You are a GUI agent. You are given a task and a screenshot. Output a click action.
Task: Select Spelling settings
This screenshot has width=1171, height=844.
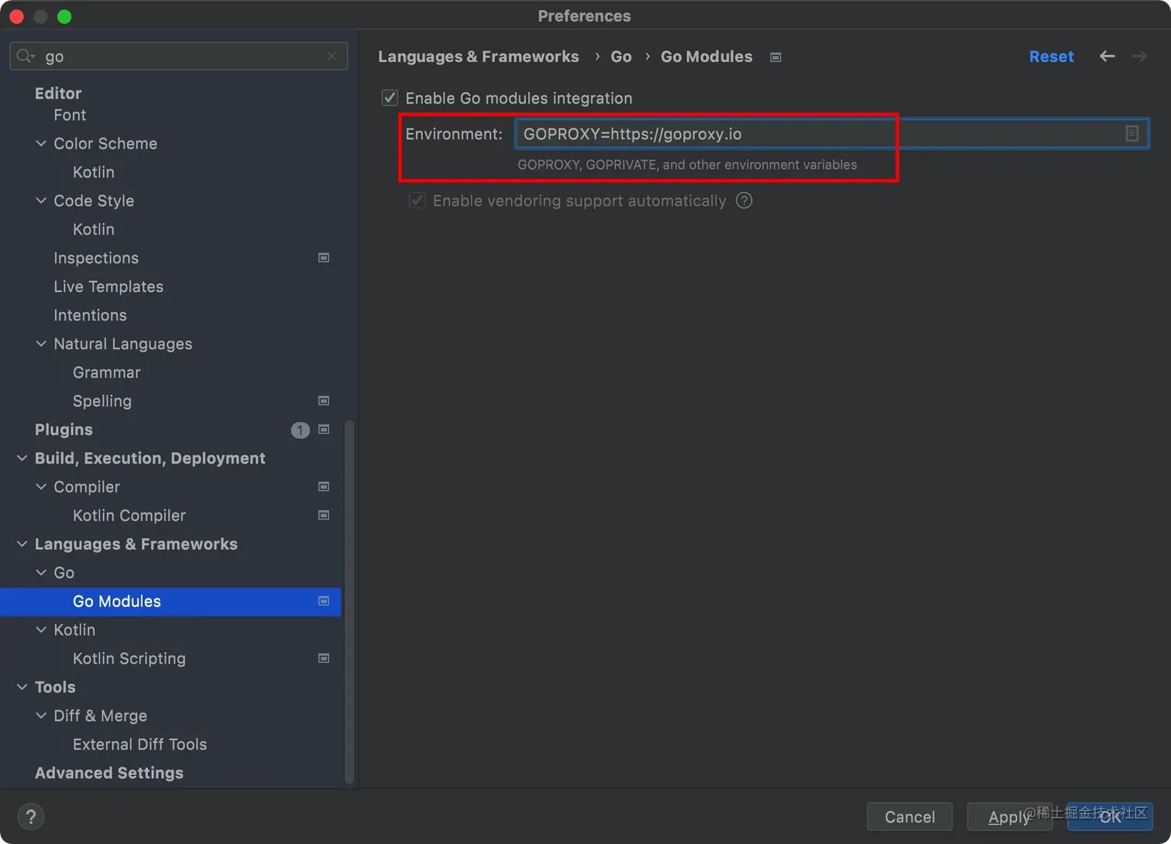(102, 401)
